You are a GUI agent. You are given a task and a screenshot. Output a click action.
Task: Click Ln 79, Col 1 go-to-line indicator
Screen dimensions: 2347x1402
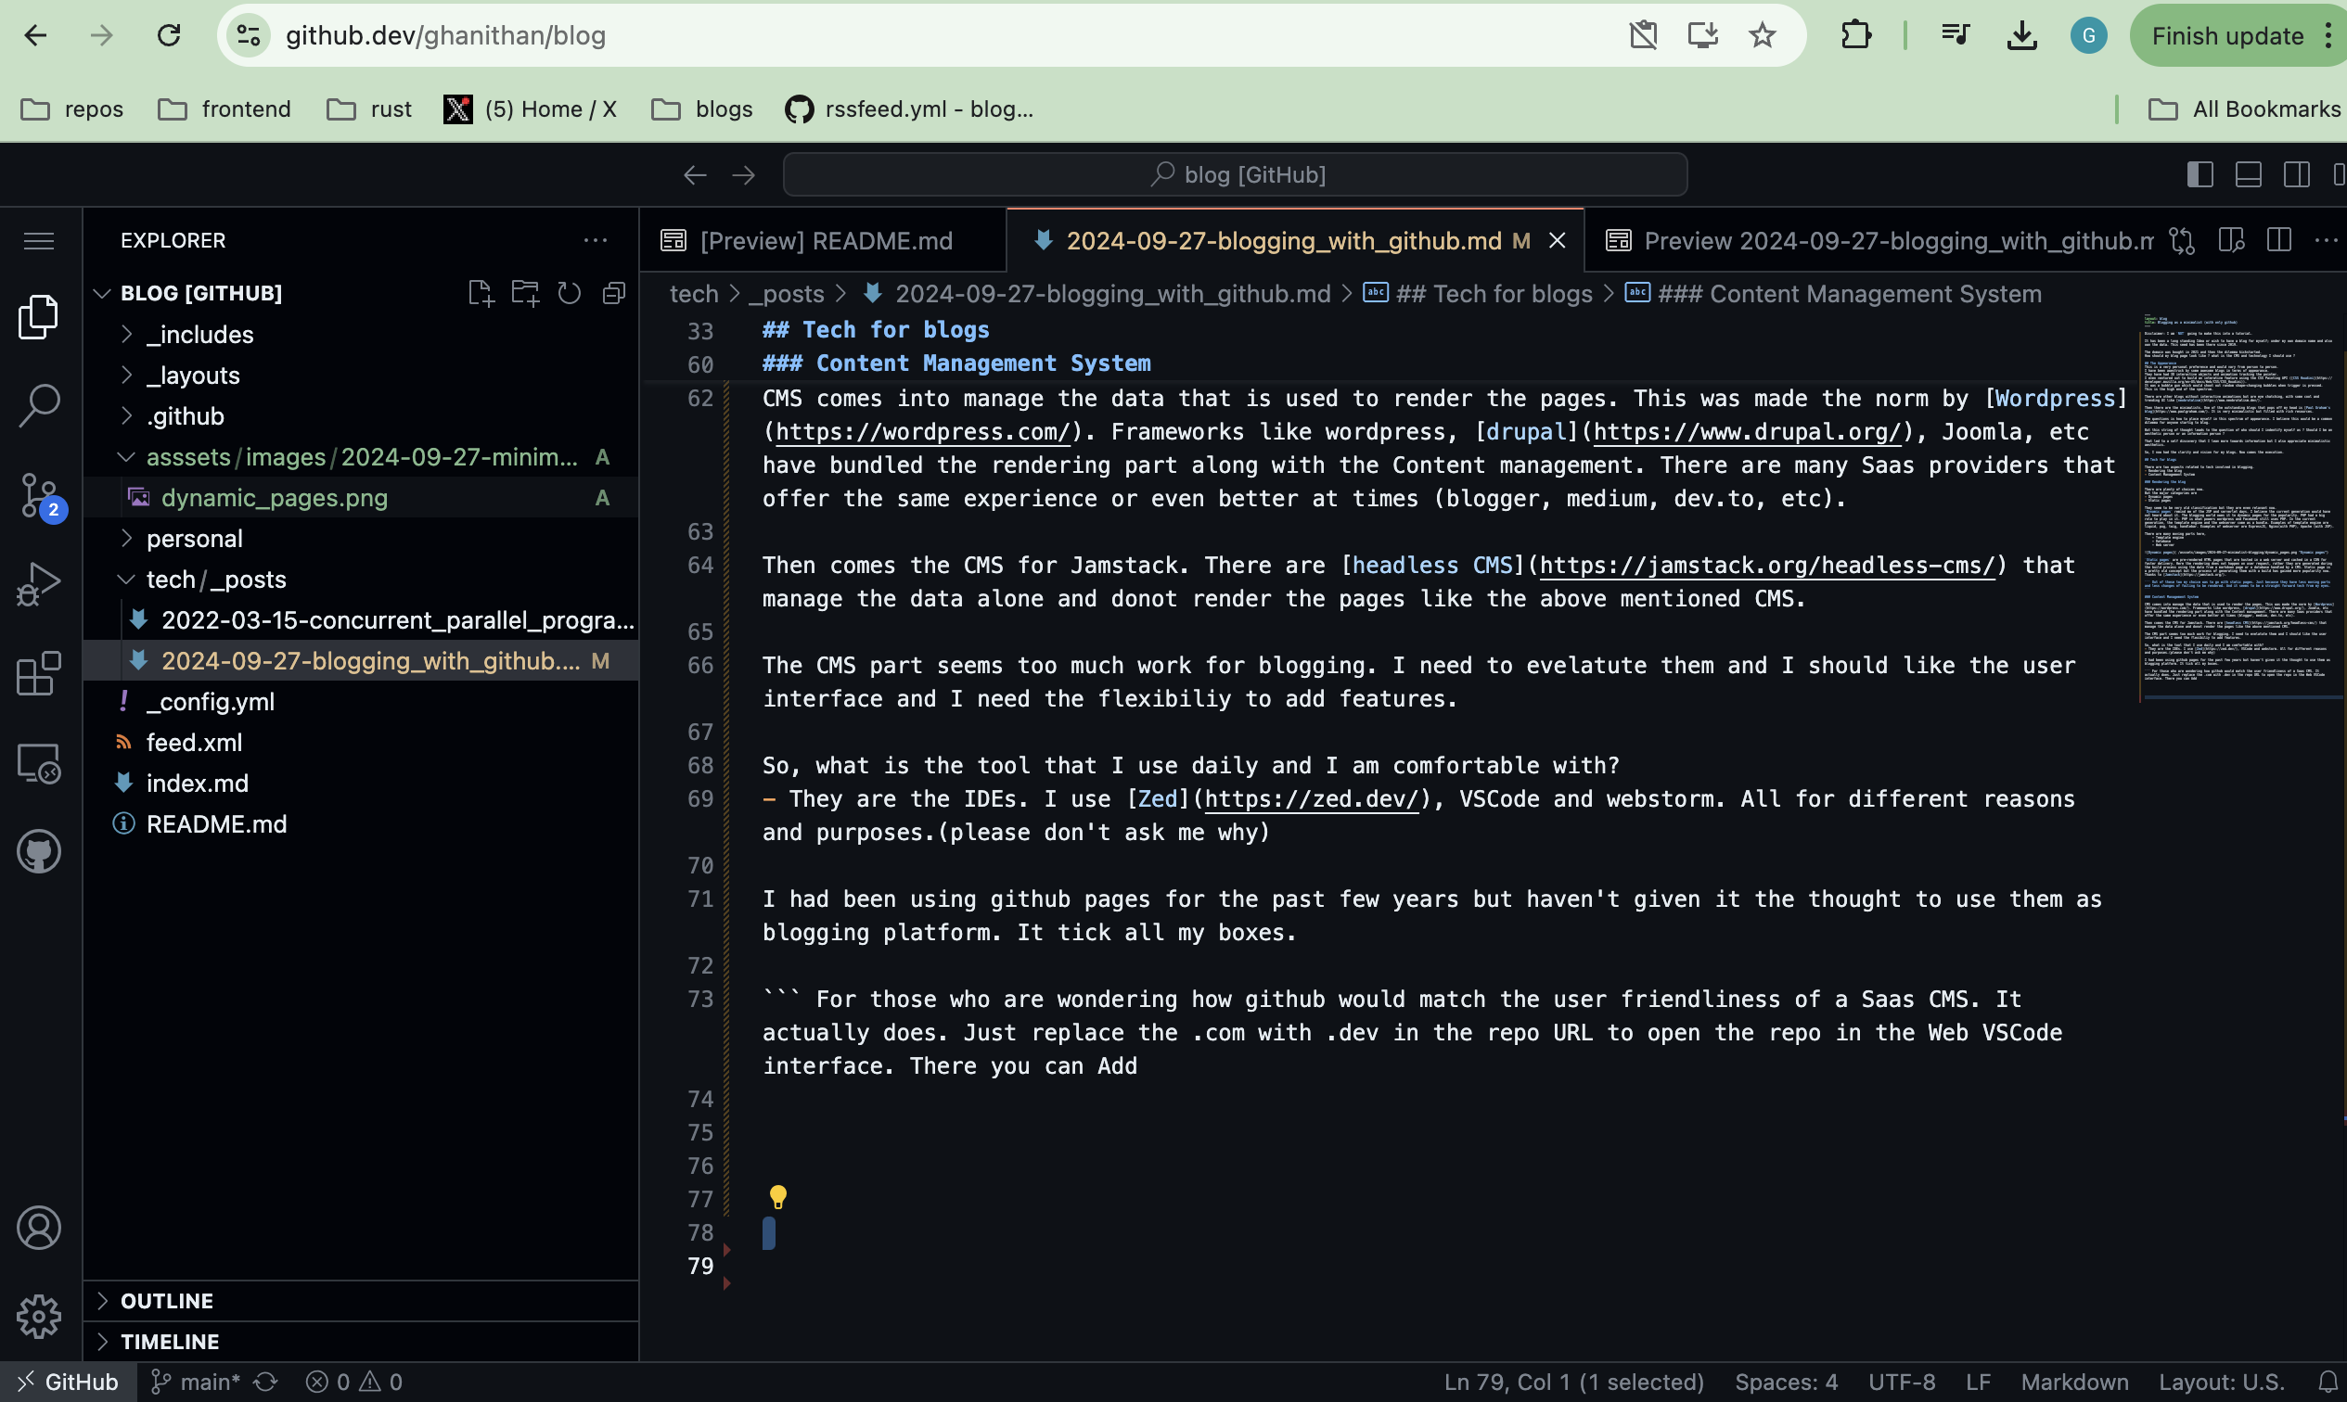(1574, 1383)
